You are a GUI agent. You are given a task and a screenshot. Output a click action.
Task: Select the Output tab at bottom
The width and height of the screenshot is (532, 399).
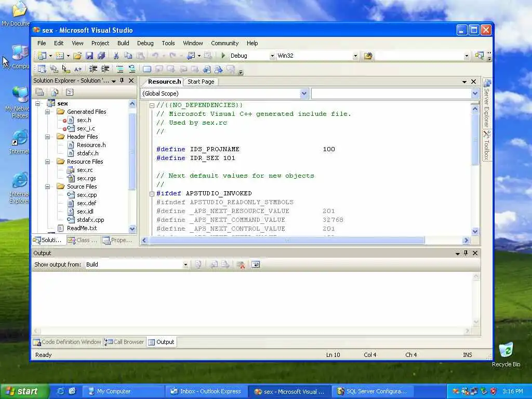coord(162,342)
